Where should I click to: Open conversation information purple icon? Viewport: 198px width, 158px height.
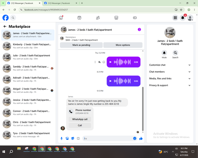point(139,30)
